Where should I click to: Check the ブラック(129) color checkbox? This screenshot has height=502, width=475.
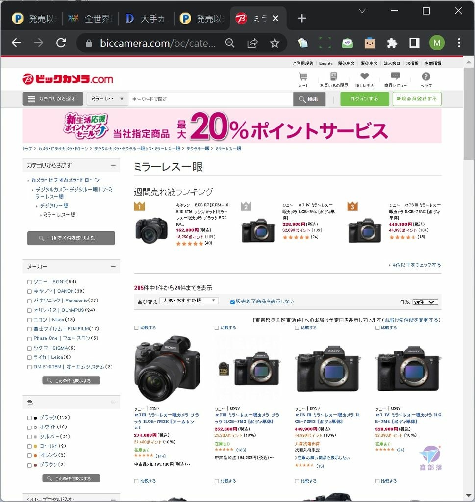[x=29, y=418]
